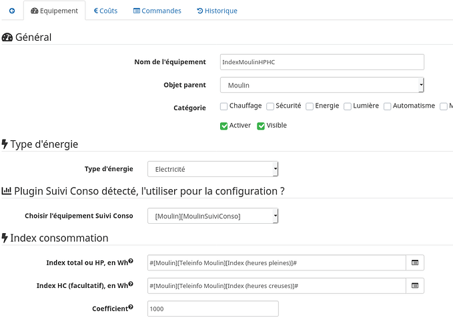Click the Index total ou HP field
Image resolution: width=453 pixels, height=334 pixels.
click(276, 263)
